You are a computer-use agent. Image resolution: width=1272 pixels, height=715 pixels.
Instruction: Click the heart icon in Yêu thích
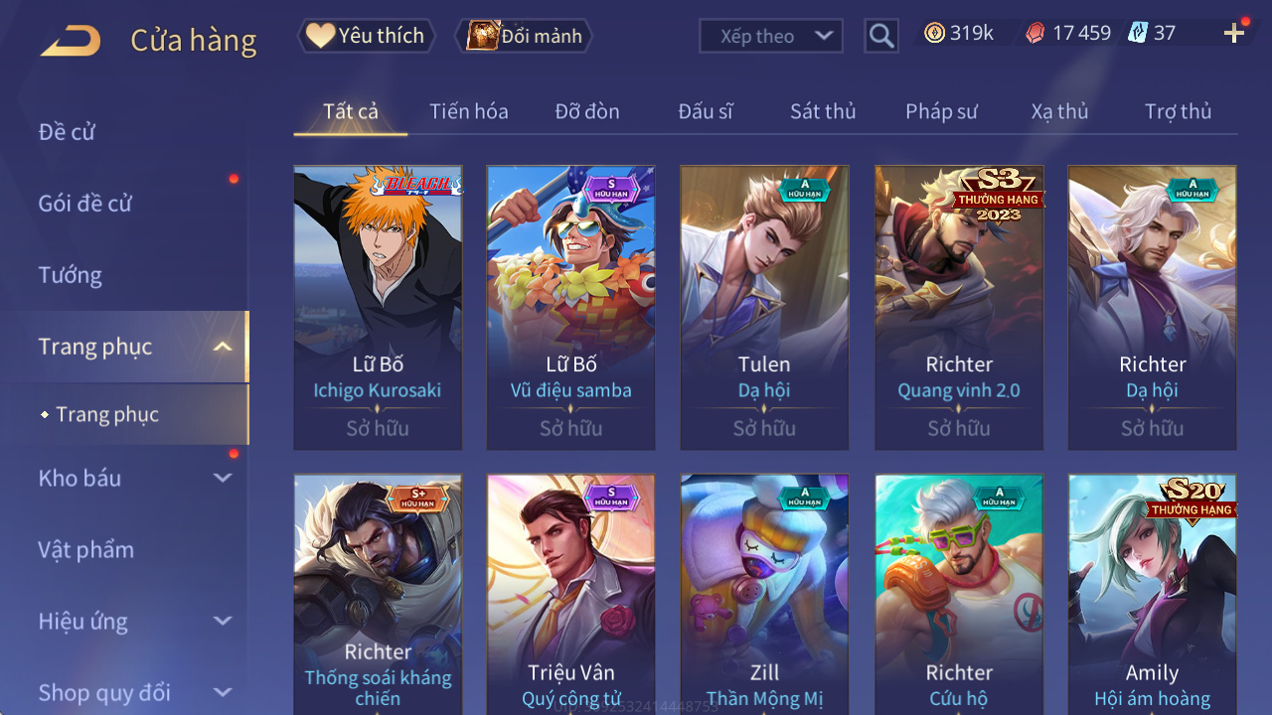point(320,36)
